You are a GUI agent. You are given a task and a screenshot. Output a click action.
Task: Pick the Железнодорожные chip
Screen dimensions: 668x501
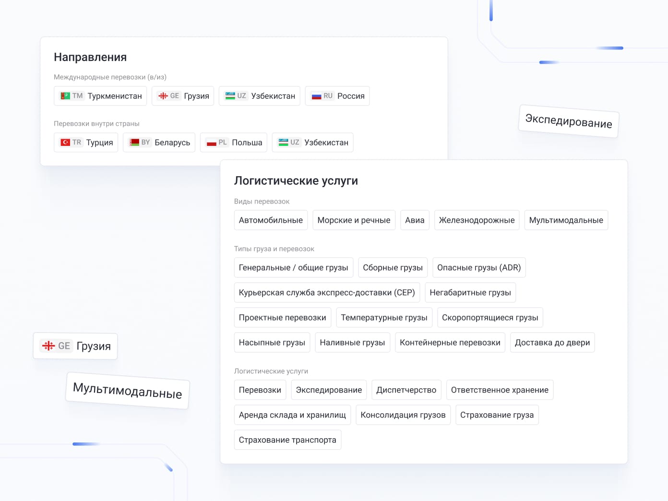[477, 220]
